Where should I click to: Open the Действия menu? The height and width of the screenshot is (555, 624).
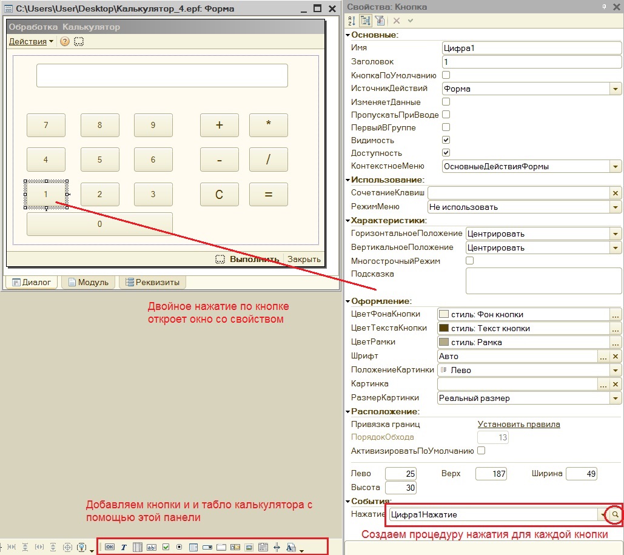coord(31,41)
